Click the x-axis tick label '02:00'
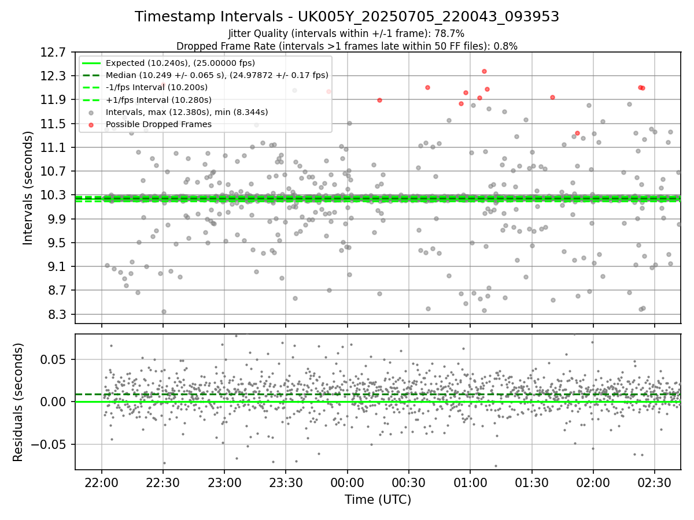This screenshot has height=520, width=694. coord(593,481)
